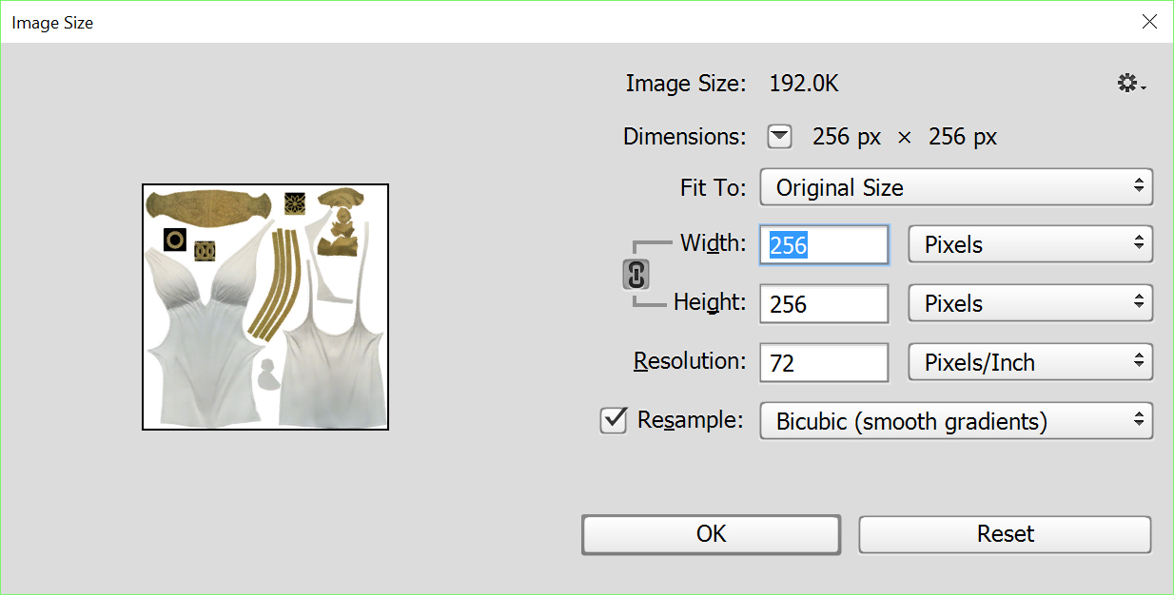The width and height of the screenshot is (1174, 595).
Task: Click the Resolution text label
Action: pos(690,361)
